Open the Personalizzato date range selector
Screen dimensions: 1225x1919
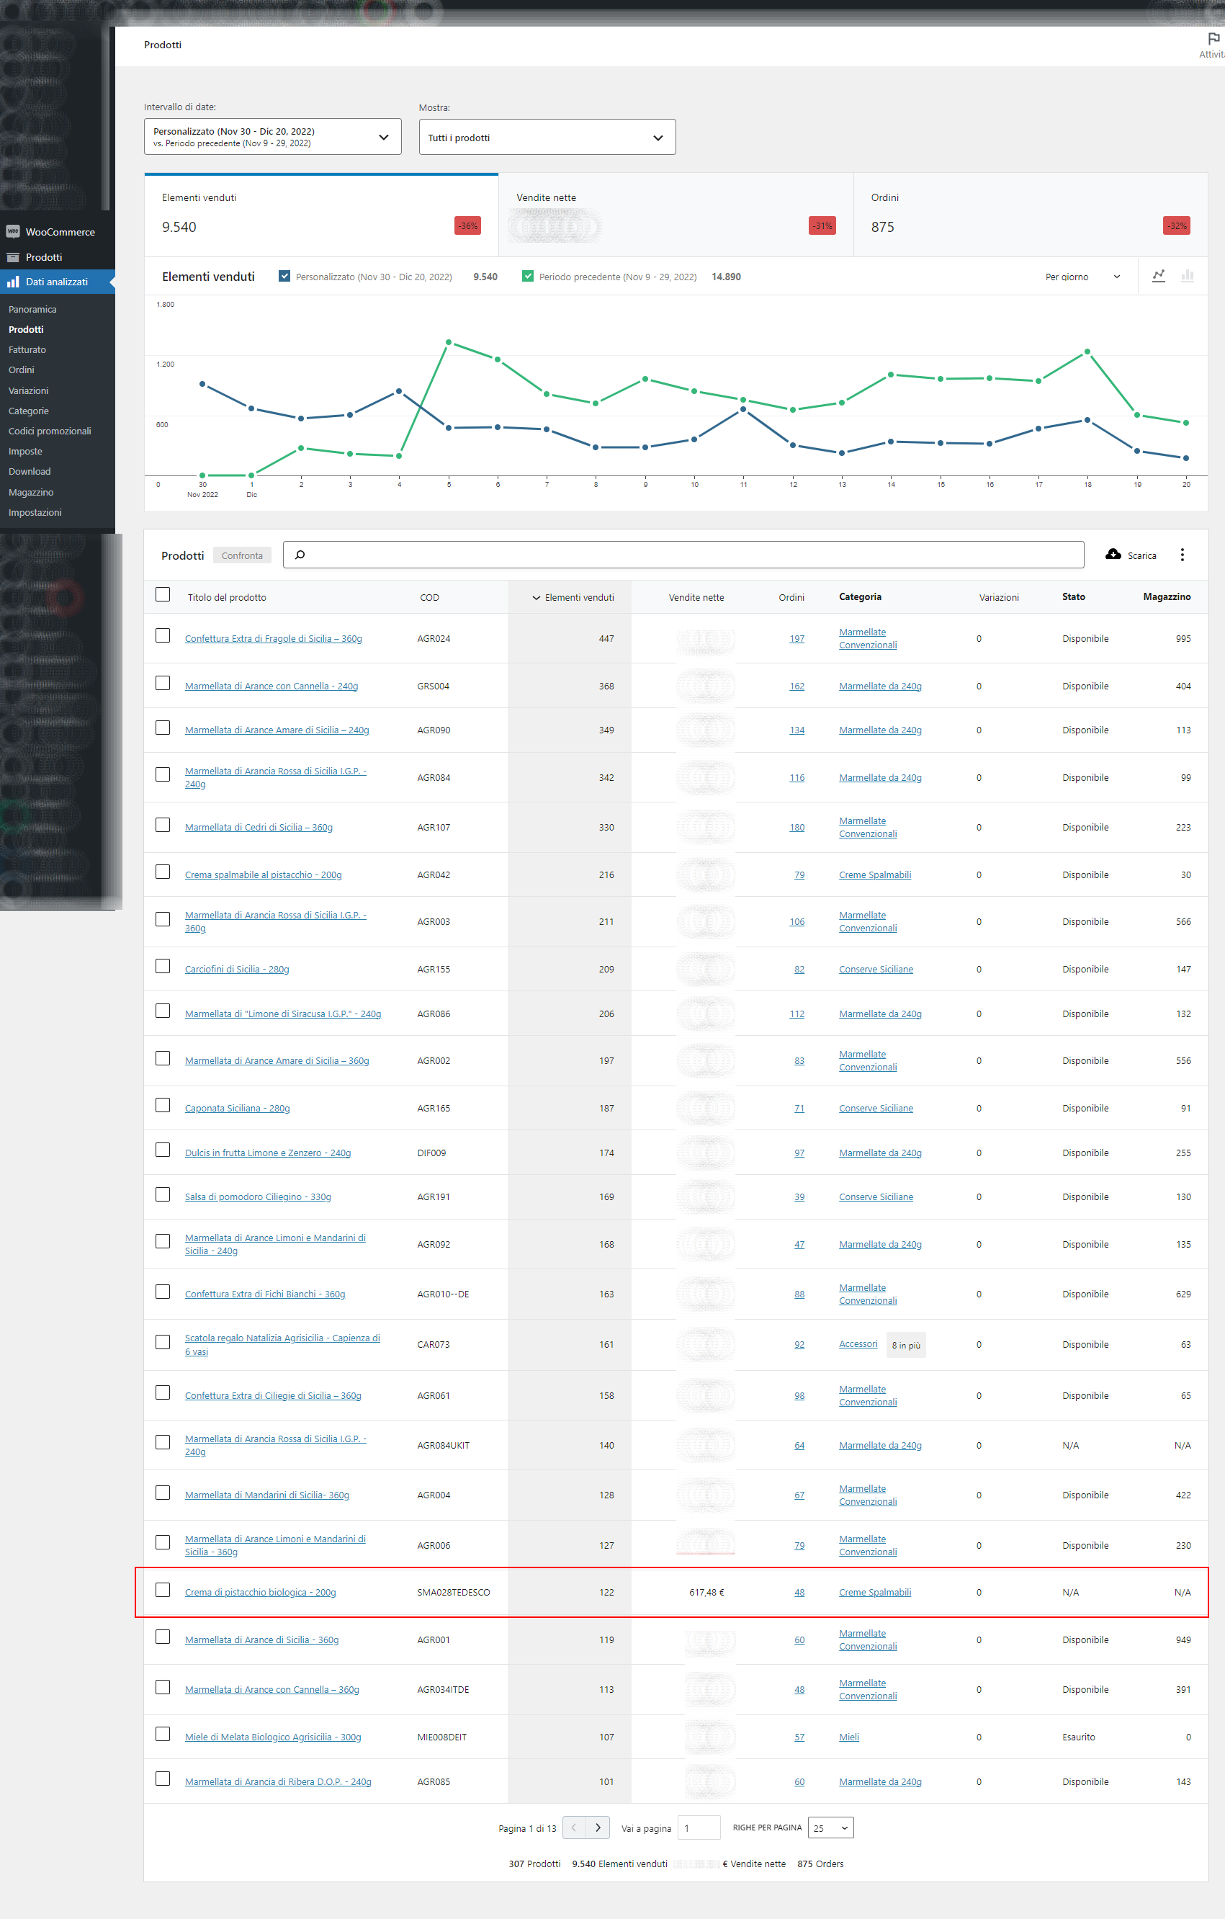pos(272,136)
